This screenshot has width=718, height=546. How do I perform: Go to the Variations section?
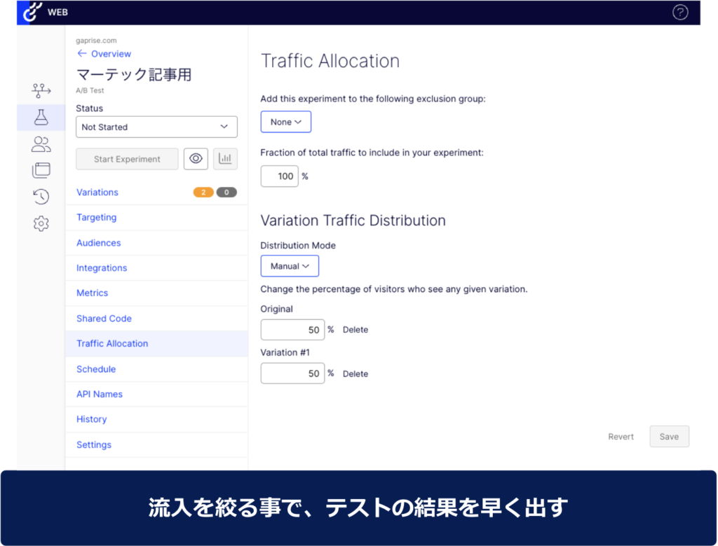coord(97,192)
